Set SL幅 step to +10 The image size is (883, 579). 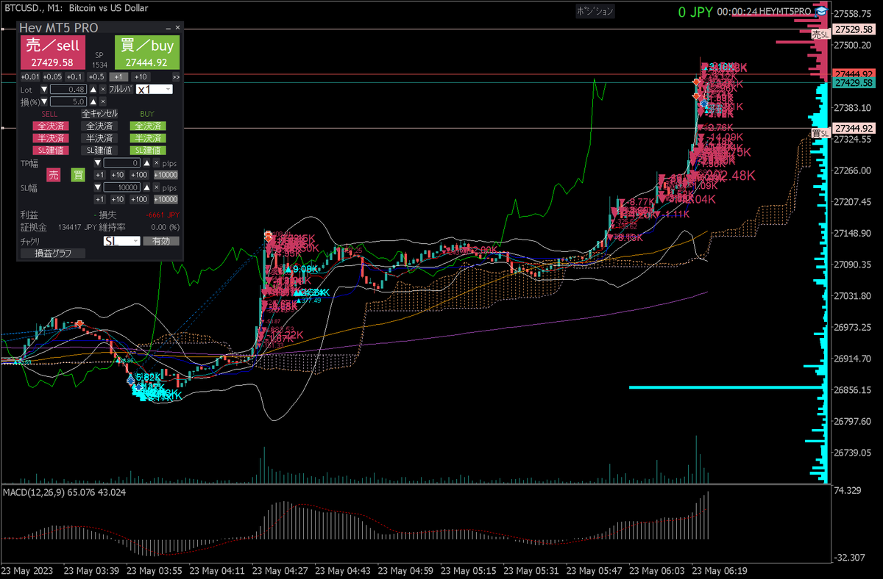point(118,199)
